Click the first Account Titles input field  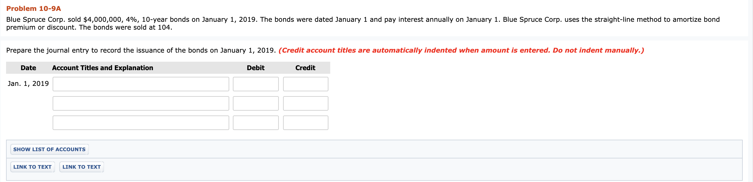[141, 84]
